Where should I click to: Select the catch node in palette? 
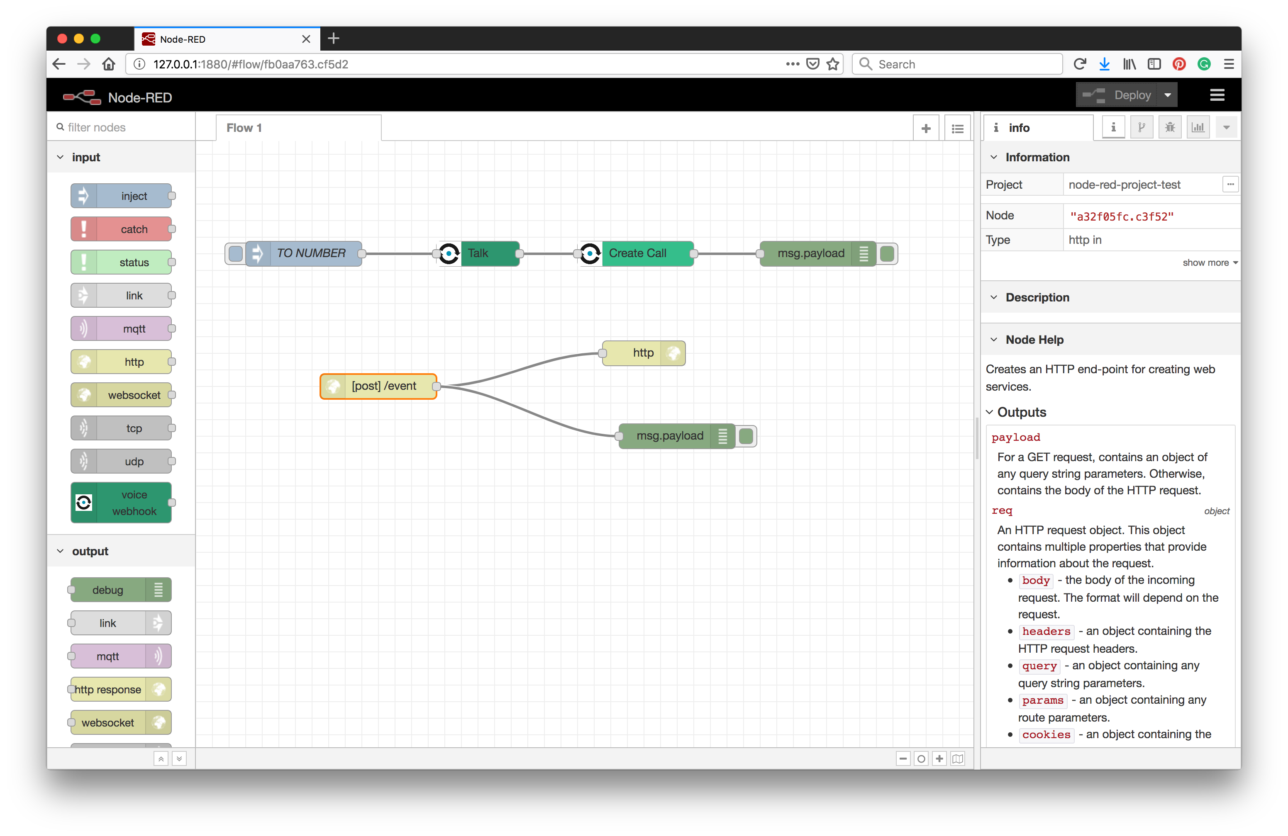121,229
